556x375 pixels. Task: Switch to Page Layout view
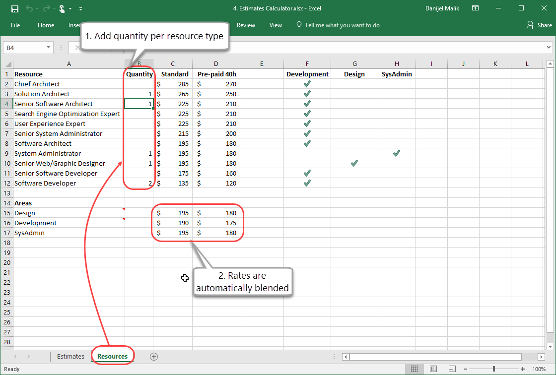[x=433, y=369]
